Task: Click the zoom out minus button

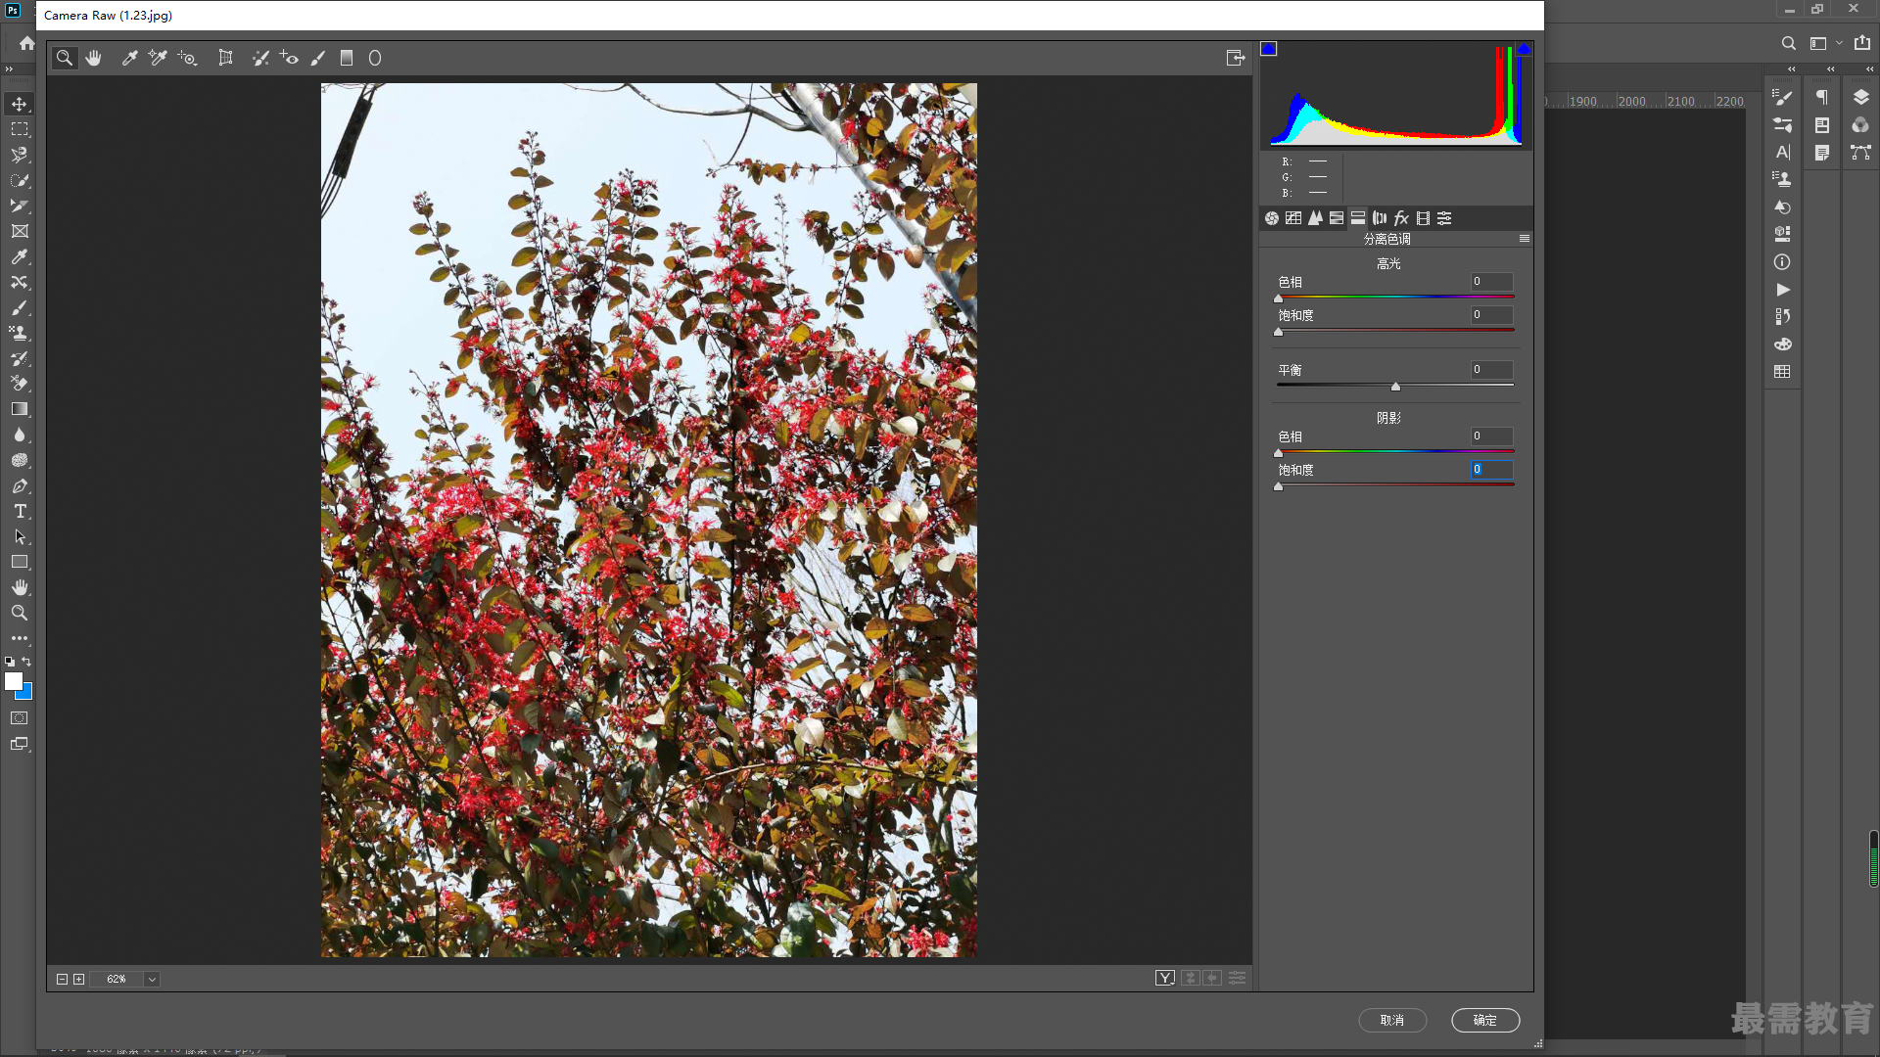Action: [x=62, y=979]
